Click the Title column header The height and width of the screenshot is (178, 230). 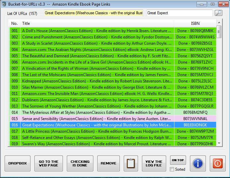point(97,23)
